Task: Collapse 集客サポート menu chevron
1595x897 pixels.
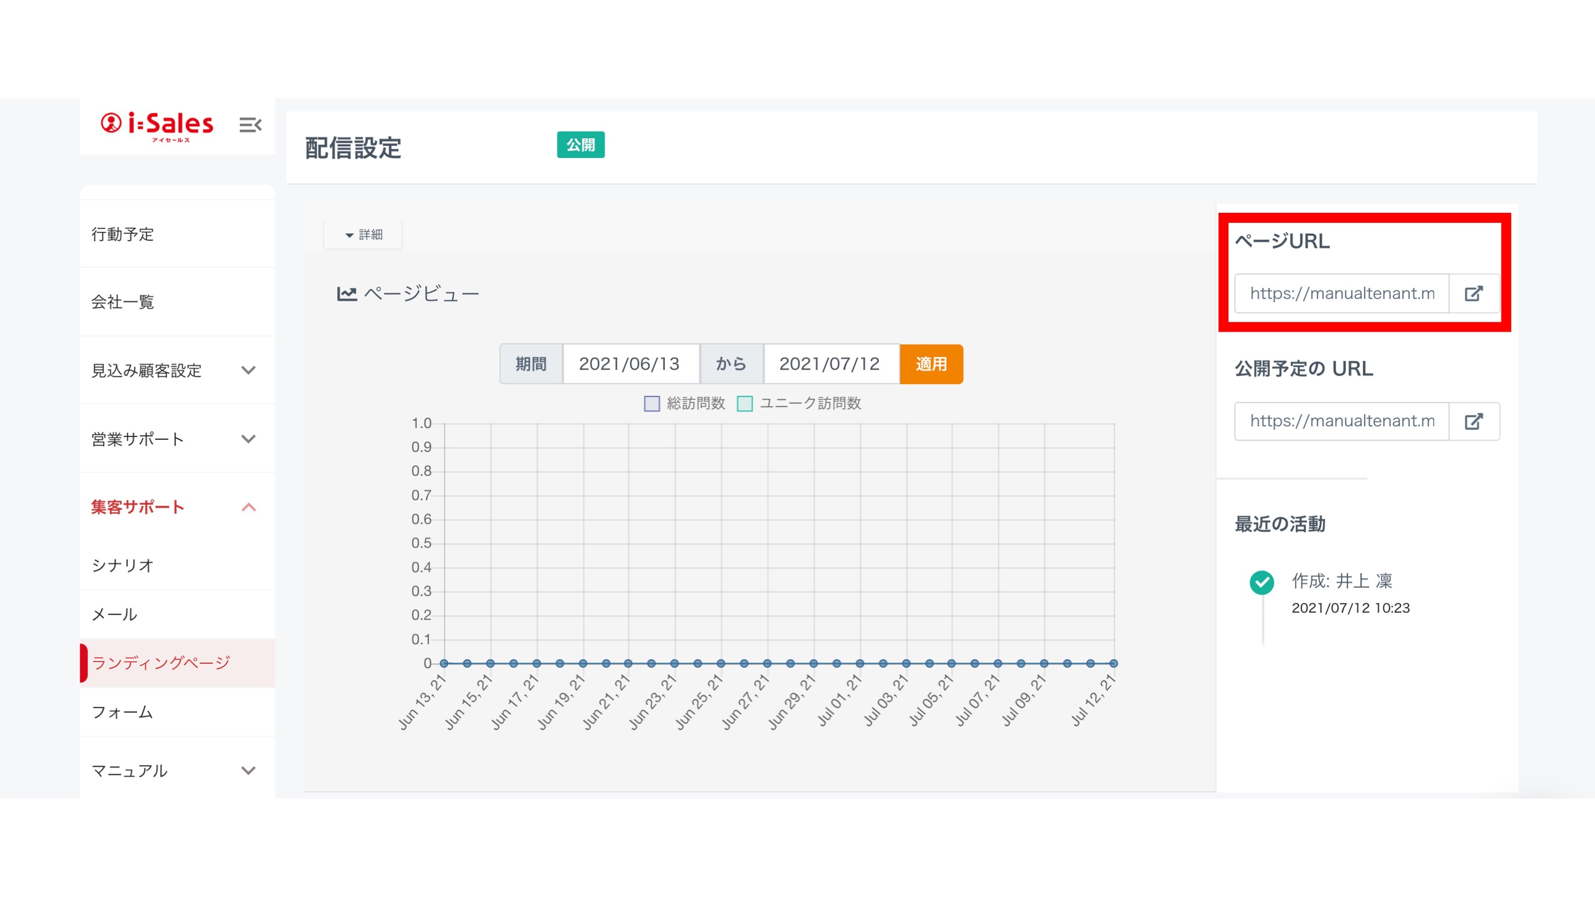Action: (248, 507)
